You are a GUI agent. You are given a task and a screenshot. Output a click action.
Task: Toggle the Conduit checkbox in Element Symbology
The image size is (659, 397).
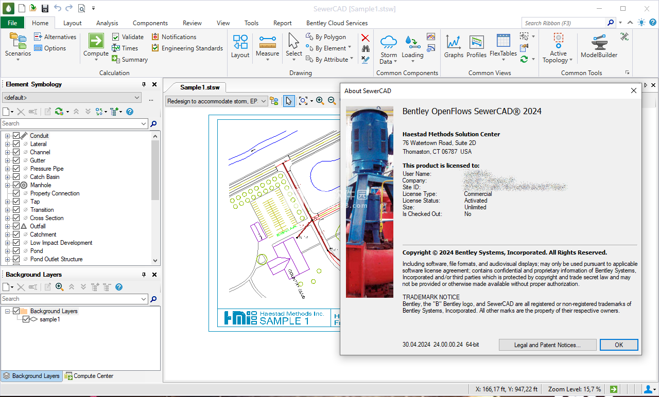16,136
